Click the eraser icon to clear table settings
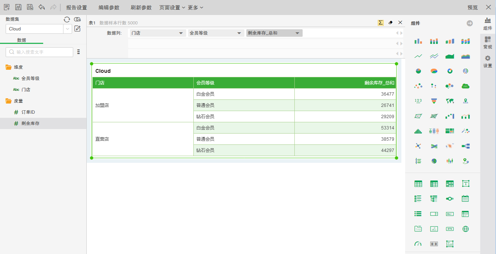Screen dimensions: 496x254 390,23
